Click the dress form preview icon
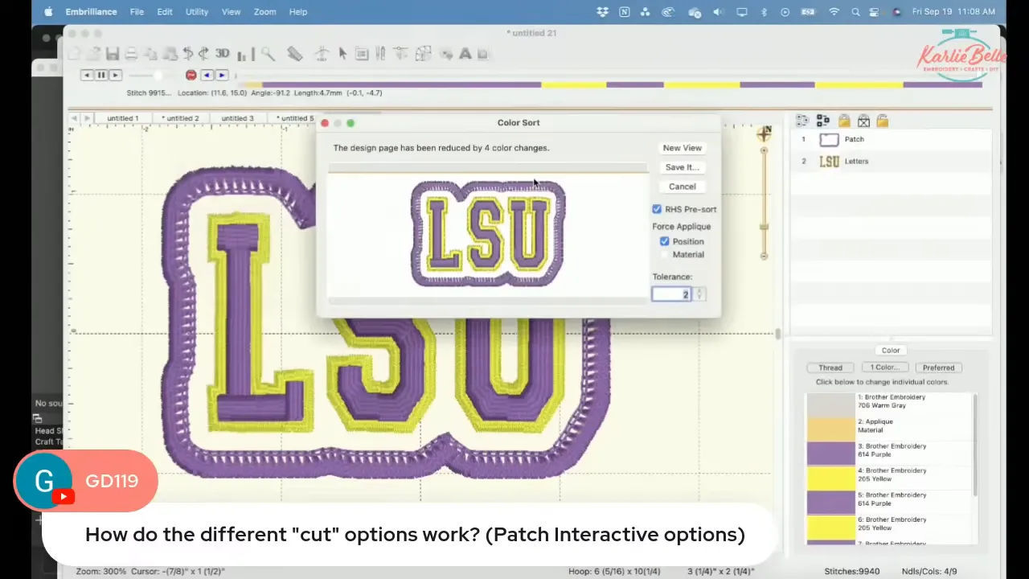1029x579 pixels. 322,54
